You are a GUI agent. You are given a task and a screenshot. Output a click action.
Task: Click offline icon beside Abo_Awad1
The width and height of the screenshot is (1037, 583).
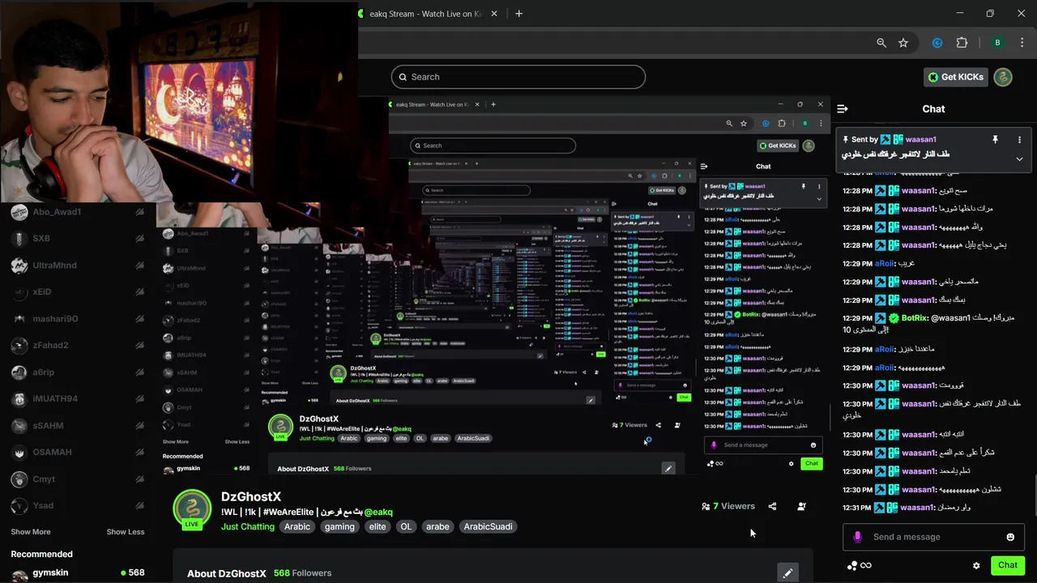140,212
